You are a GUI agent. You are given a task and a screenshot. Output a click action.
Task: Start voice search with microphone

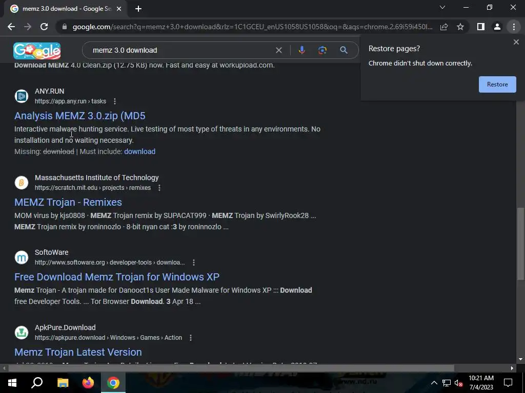(301, 50)
